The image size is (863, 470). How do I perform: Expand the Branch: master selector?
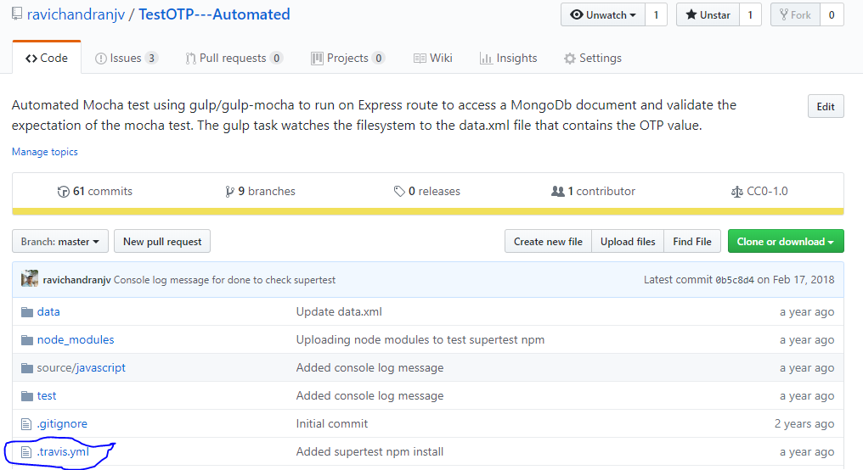click(60, 242)
